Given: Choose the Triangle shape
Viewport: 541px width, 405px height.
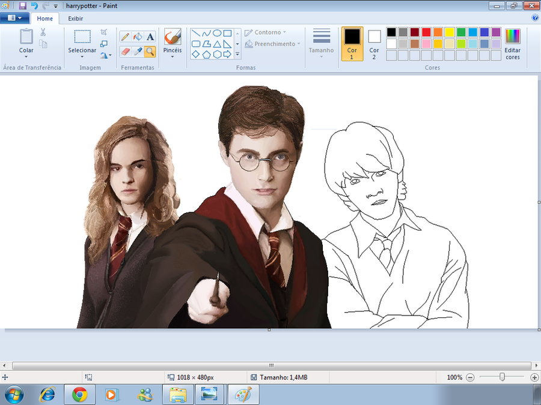Looking at the screenshot, I should tap(217, 44).
